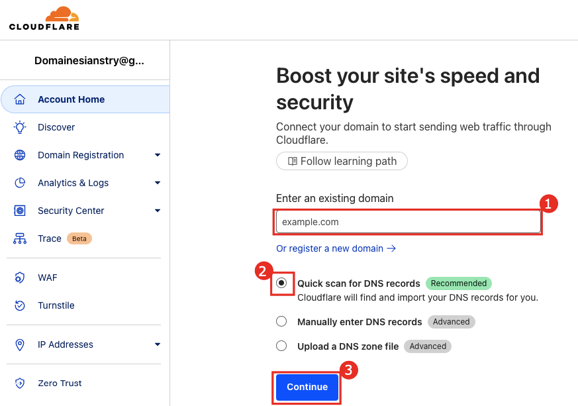Expand IP Addresses submenu arrow

tap(158, 344)
